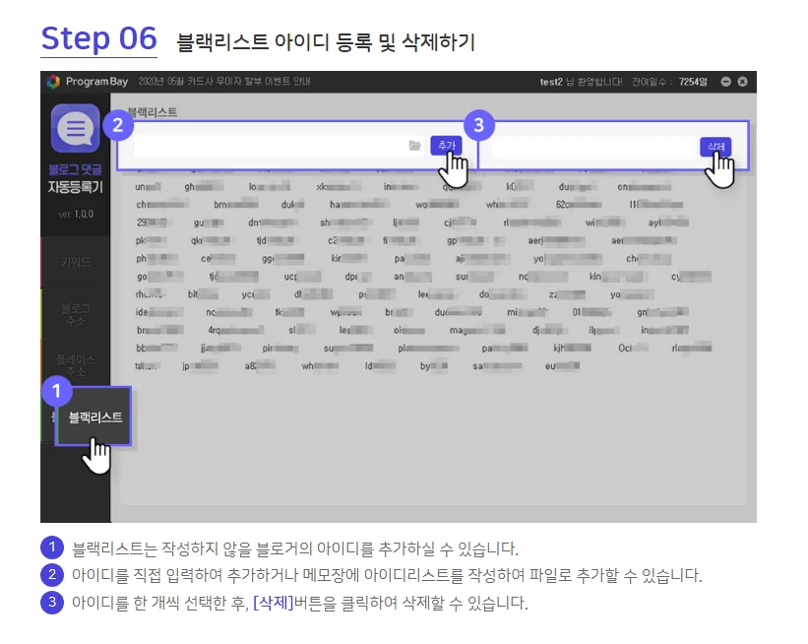
Task: Select blacklist entry starting with 'Oci'
Action: coord(634,349)
